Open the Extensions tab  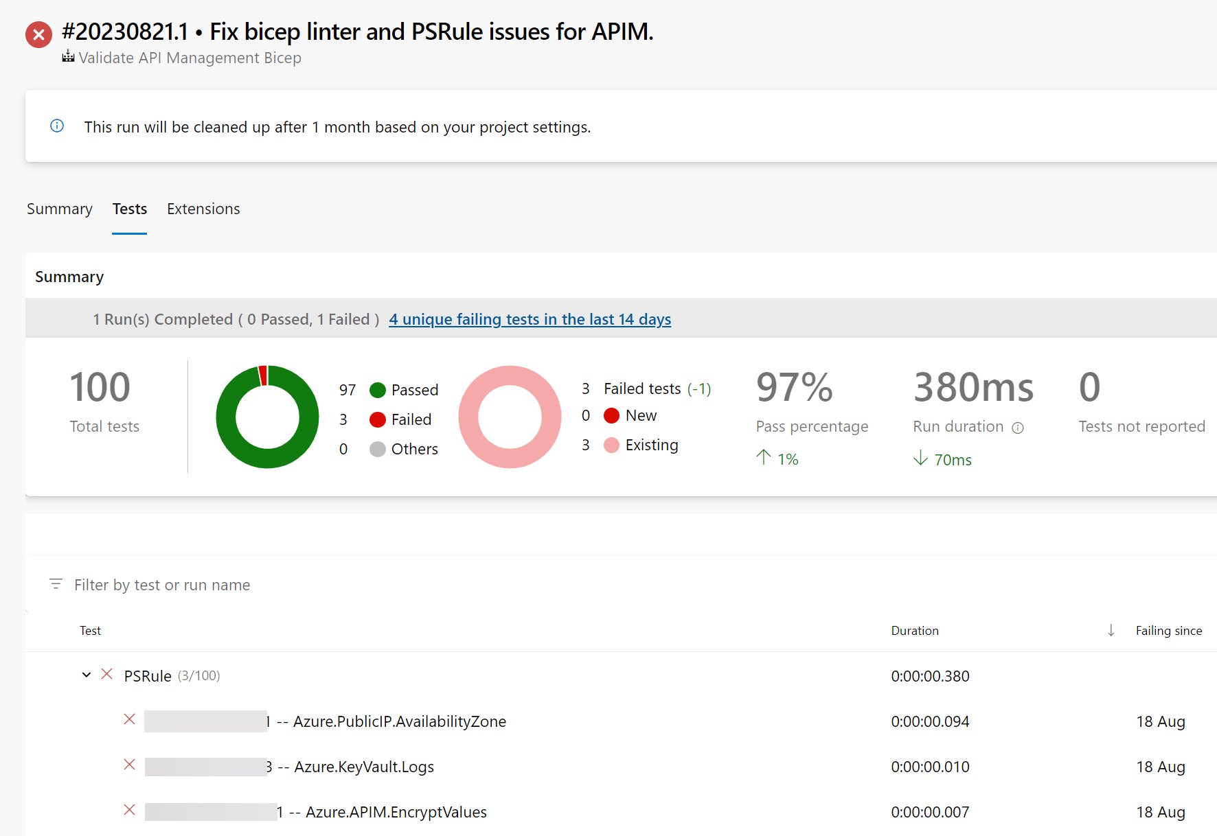coord(203,209)
